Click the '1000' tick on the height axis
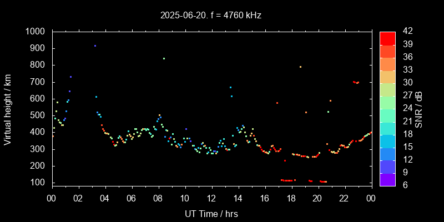 click(x=37, y=32)
